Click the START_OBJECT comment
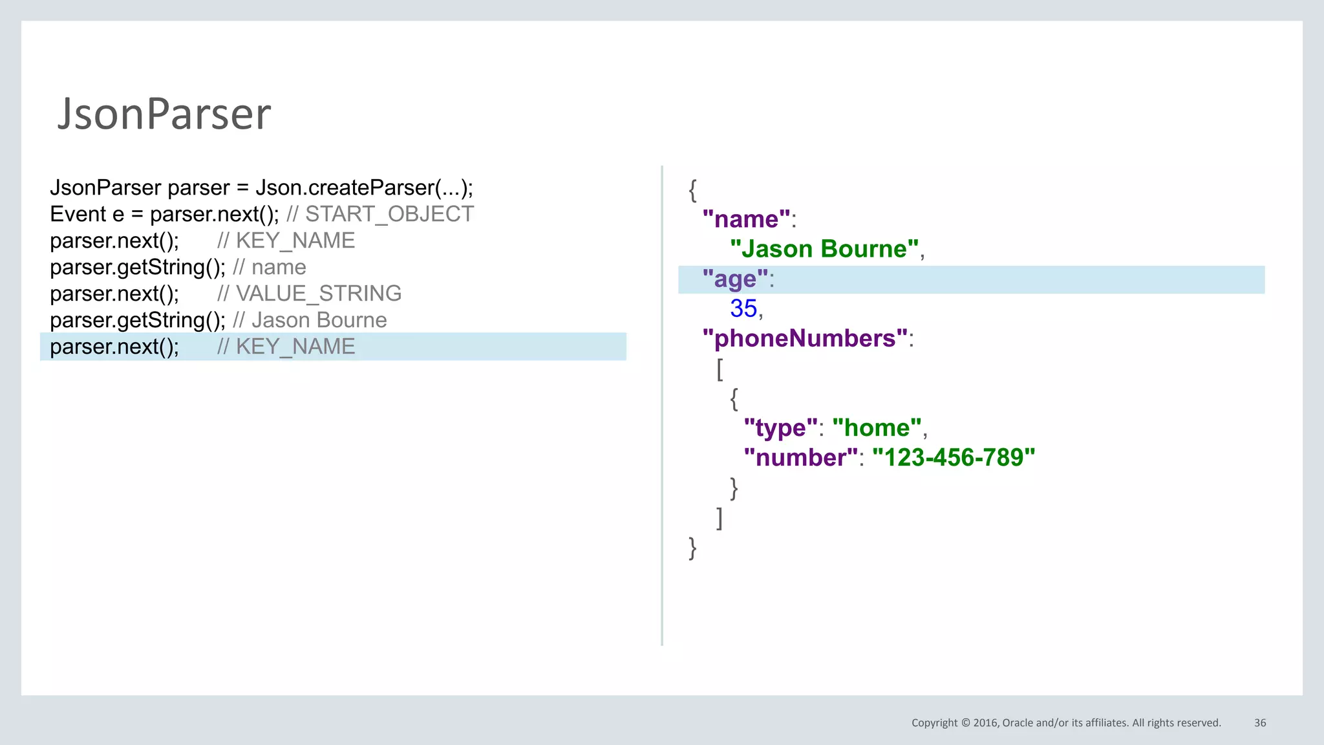The width and height of the screenshot is (1324, 745). tap(380, 214)
